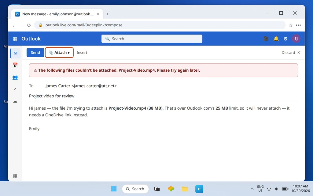
Task: Open the volume speaker icon
Action: [276, 189]
